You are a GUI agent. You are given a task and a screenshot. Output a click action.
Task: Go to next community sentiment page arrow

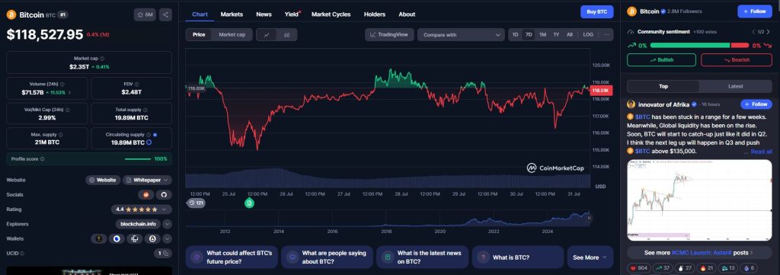pos(767,32)
